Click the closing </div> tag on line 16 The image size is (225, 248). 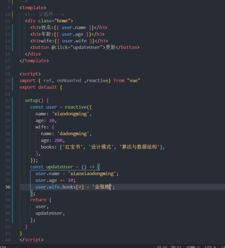(x=33, y=54)
